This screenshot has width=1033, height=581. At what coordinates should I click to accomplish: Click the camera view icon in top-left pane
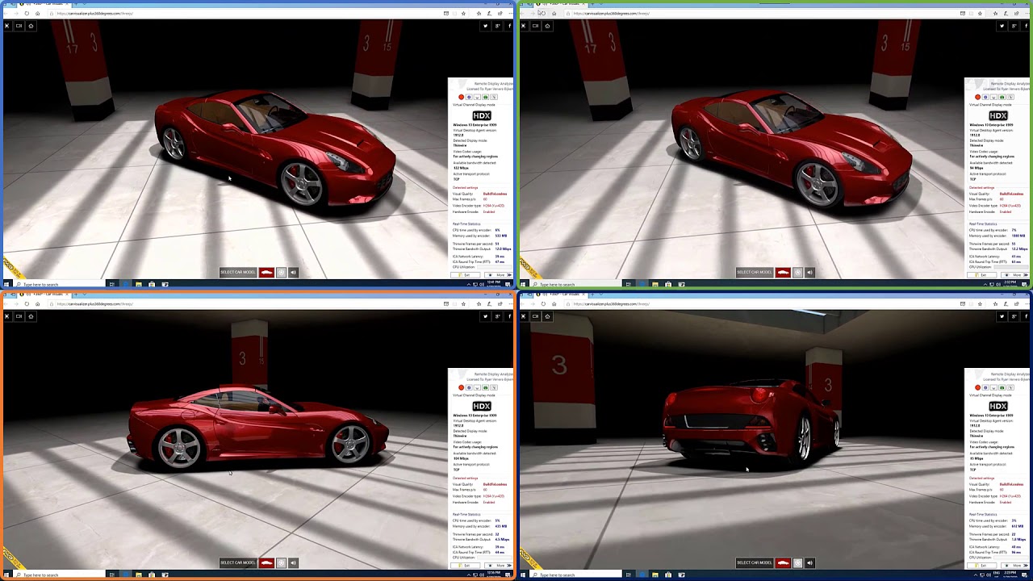19,26
